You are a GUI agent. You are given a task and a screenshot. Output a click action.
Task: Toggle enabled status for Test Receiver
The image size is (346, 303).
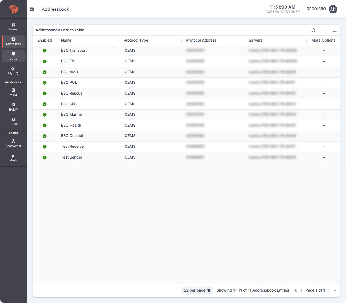point(45,147)
